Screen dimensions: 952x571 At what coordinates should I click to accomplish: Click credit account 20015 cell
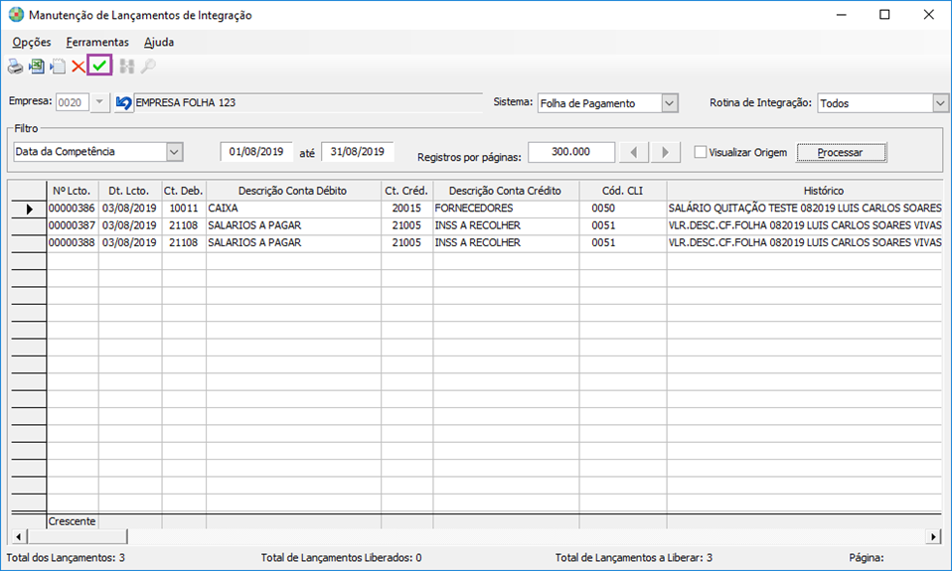tap(406, 209)
